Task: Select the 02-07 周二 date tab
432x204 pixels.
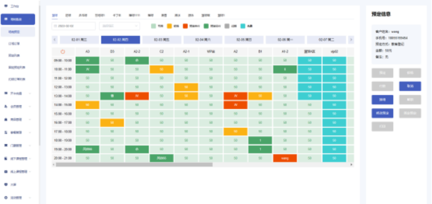Action: pos(326,40)
